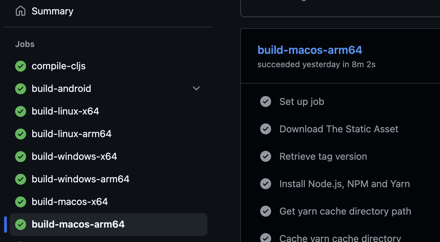Click green success icon beside compile-cljs
The height and width of the screenshot is (242, 440).
pyautogui.click(x=21, y=66)
